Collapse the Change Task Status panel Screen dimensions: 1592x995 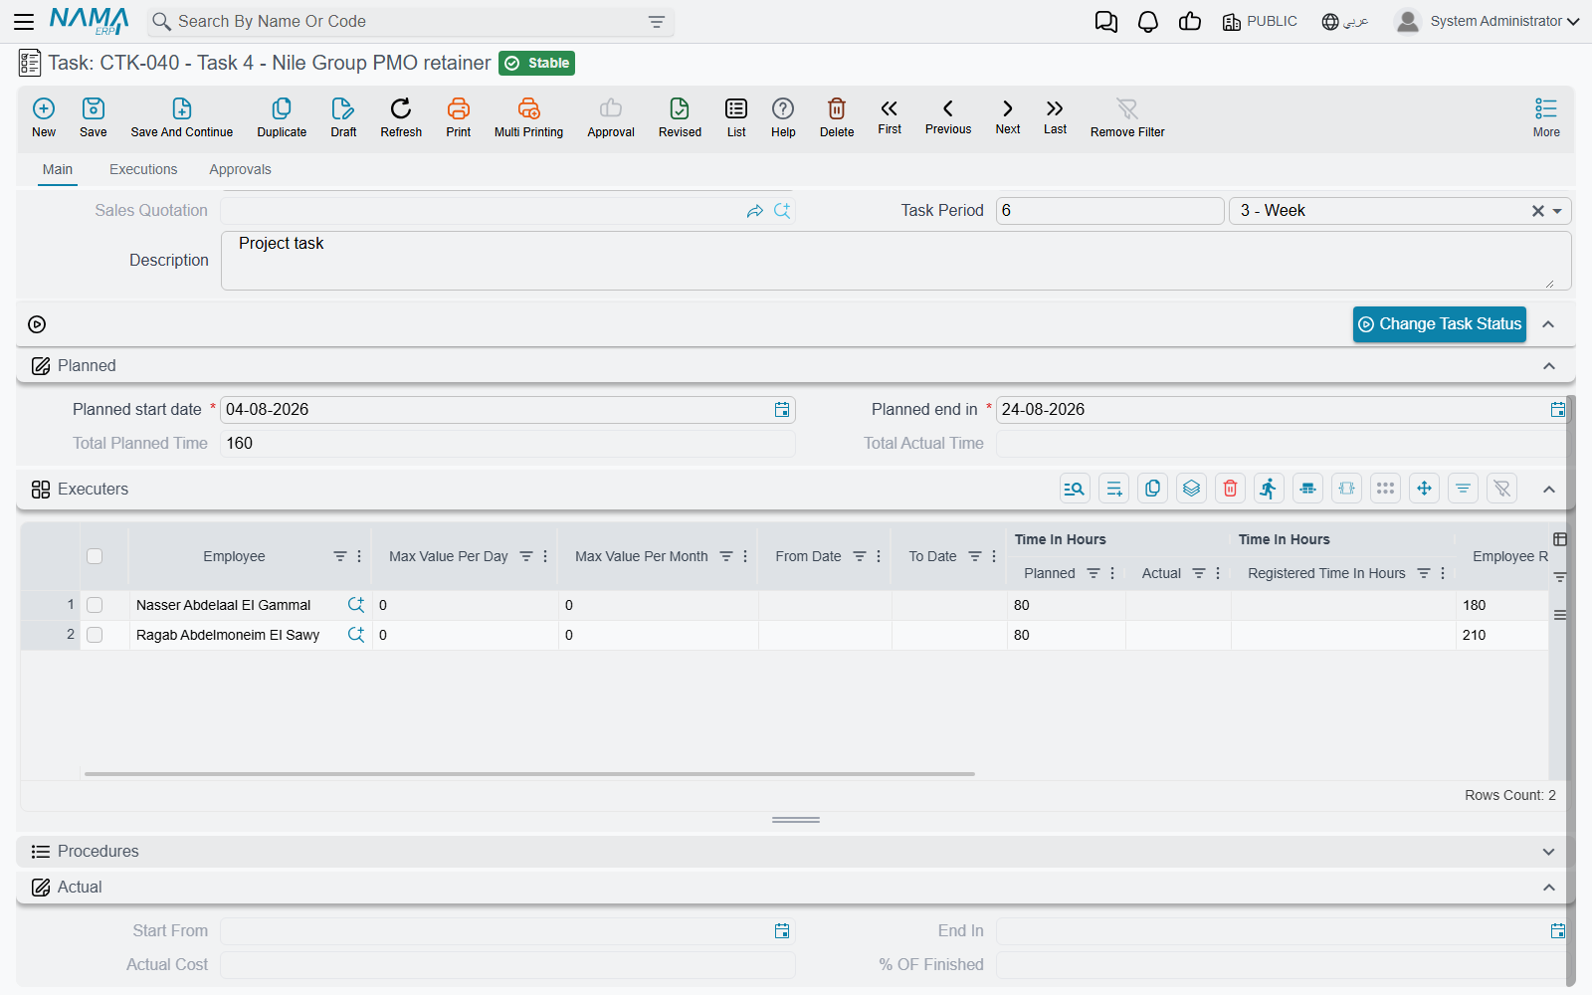pyautogui.click(x=1548, y=324)
